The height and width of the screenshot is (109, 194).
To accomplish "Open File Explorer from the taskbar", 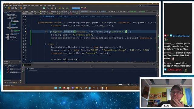I will coord(77,88).
